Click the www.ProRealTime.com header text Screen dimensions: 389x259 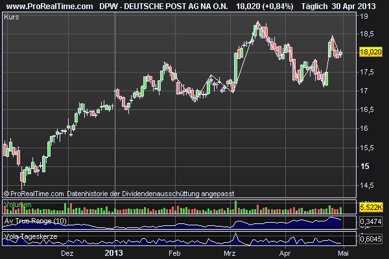[x=49, y=6]
